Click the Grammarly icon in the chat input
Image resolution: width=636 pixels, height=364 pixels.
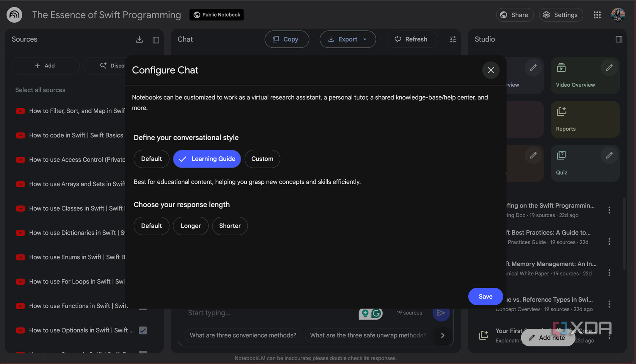pyautogui.click(x=376, y=314)
